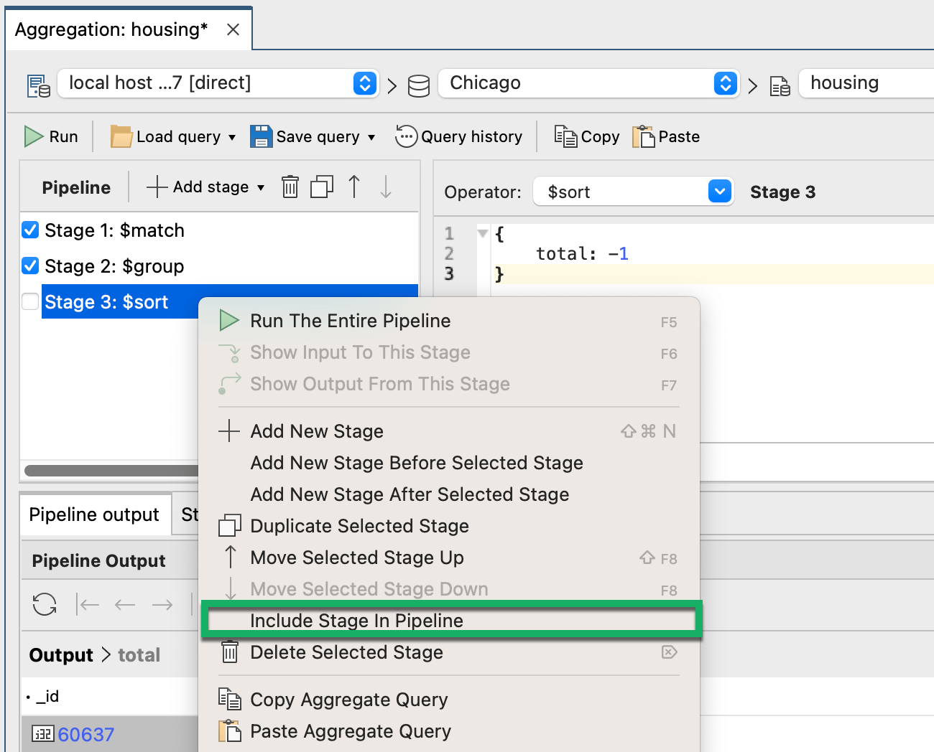
Task: Click the Query history icon
Action: pos(406,136)
